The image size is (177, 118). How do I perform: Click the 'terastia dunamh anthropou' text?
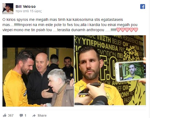click(81, 30)
